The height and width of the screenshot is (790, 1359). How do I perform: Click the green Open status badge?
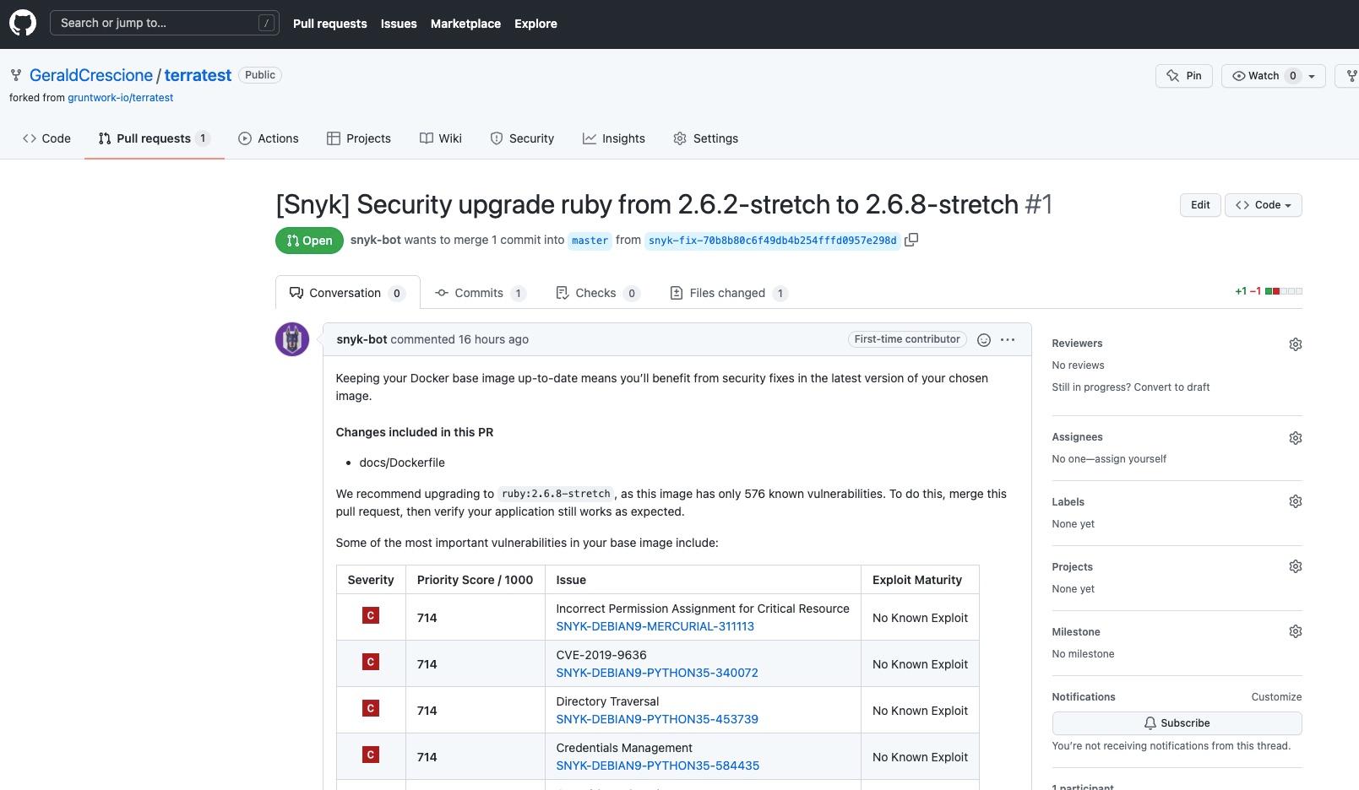pos(309,241)
